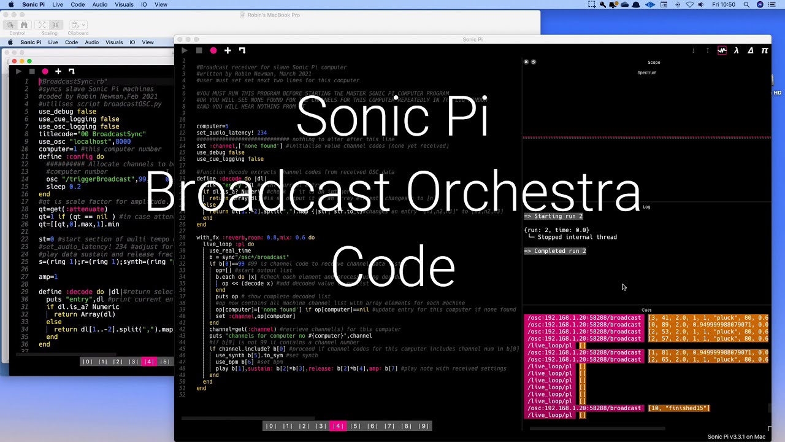Select buffer tab 9 in the front window
The width and height of the screenshot is (785, 442).
tap(424, 426)
